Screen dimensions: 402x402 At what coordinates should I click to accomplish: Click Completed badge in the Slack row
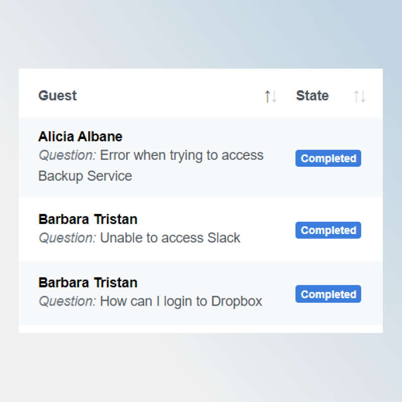coord(328,230)
